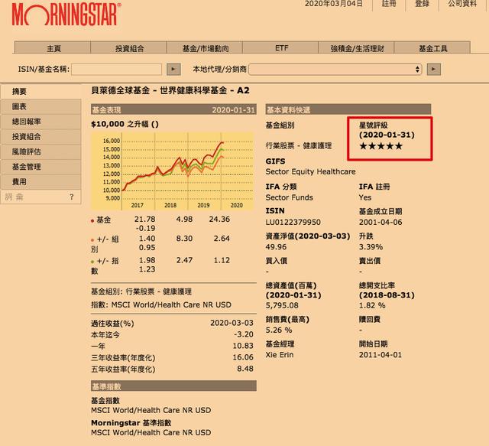Click the header date 2020年03月04日

pos(333,4)
